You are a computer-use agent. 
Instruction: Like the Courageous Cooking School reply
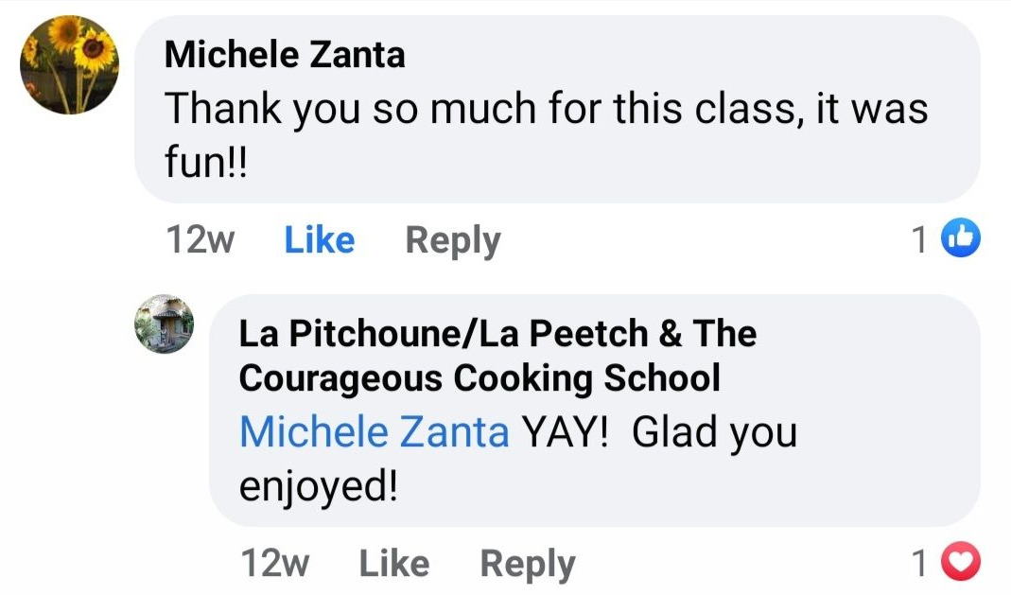click(x=393, y=564)
